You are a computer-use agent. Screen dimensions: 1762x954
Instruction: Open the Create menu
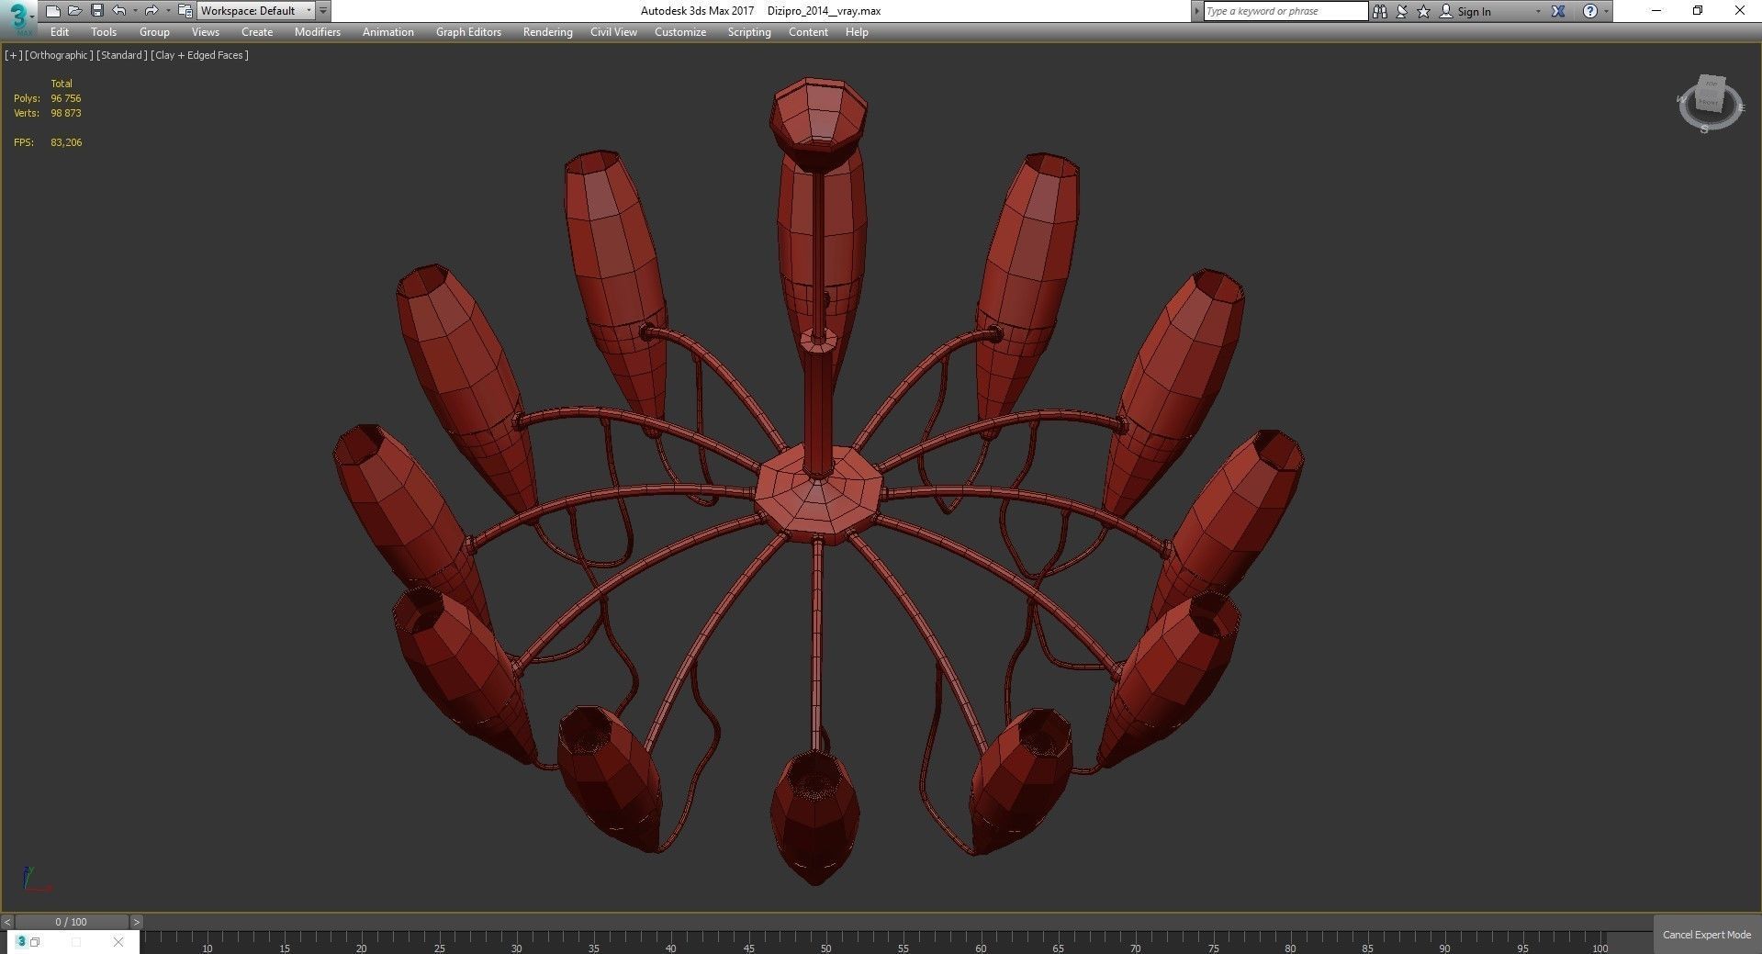point(257,32)
